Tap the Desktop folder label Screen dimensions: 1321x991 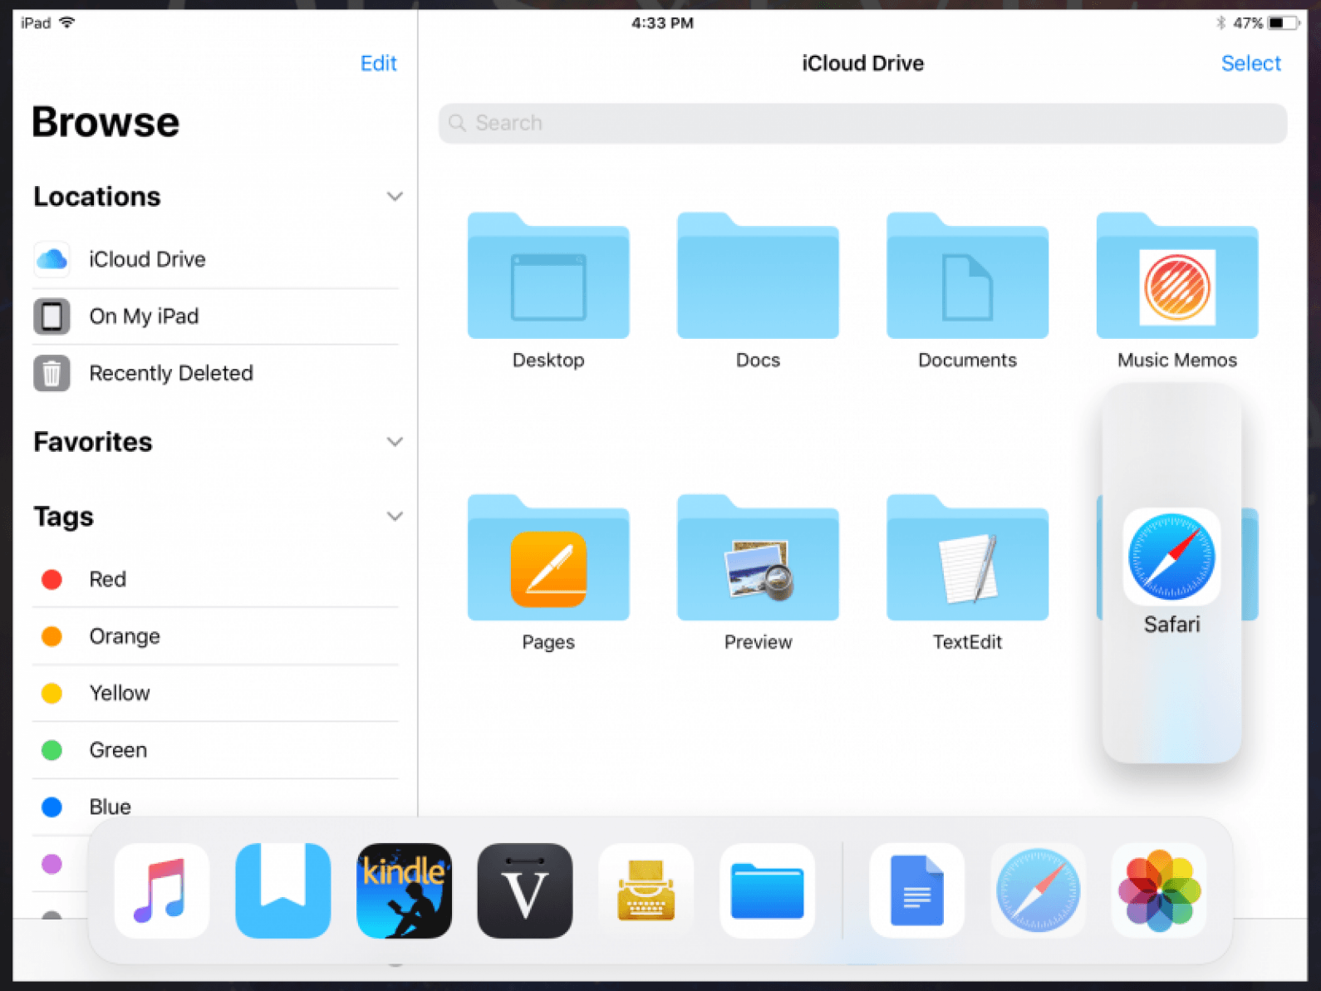(548, 360)
